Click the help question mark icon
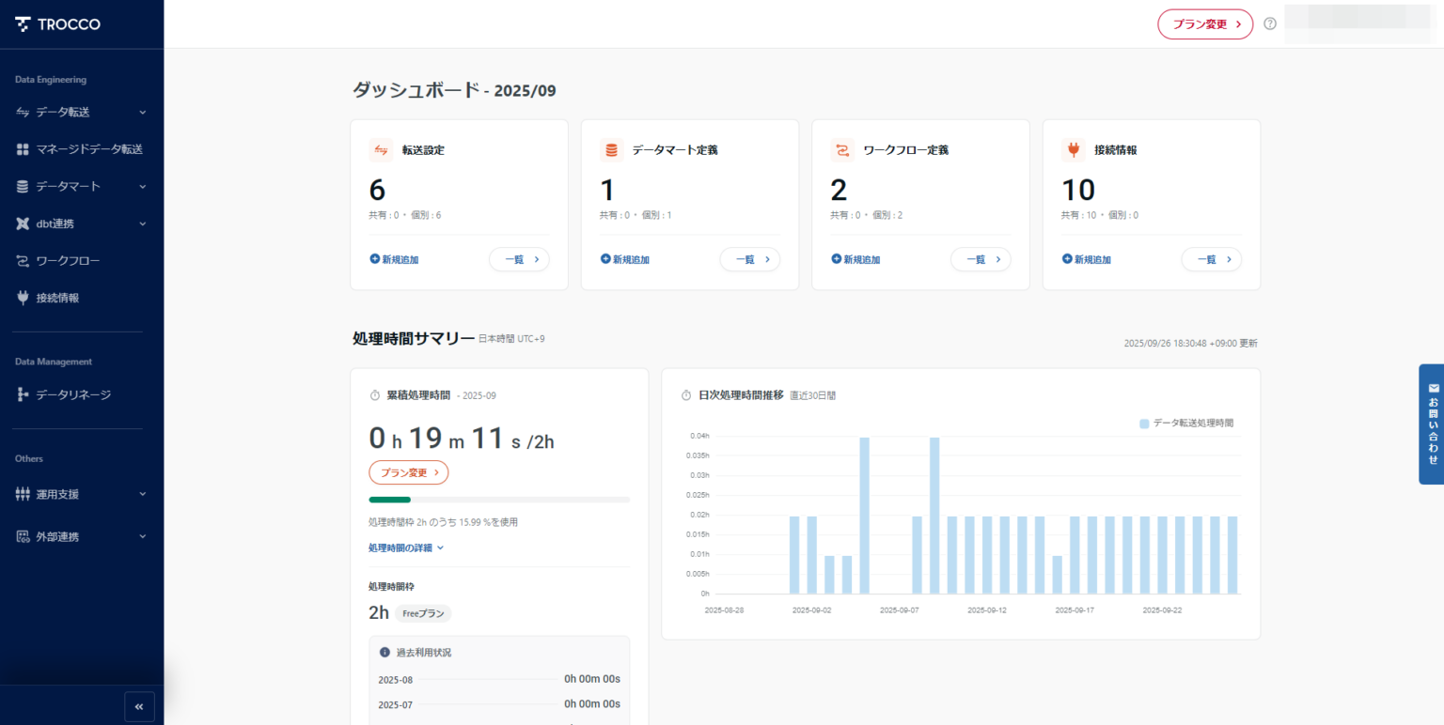Viewport: 1444px width, 725px height. [1270, 23]
